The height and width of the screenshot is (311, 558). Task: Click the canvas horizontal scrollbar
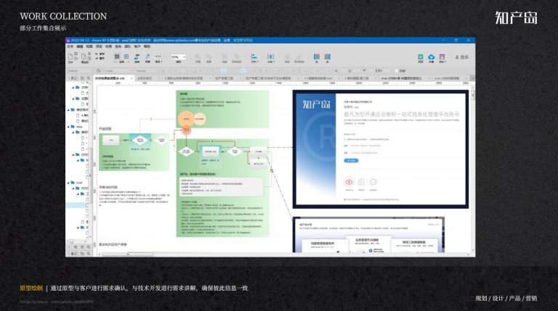click(x=128, y=254)
